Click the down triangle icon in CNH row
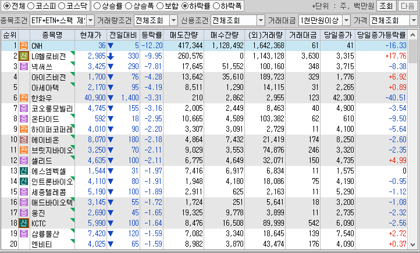Image resolution: width=420 pixels, height=253 pixels. [x=111, y=46]
